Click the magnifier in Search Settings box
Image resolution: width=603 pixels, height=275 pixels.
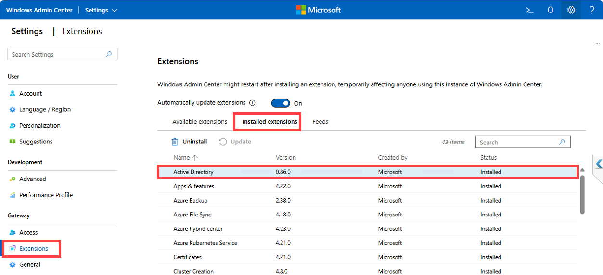[109, 54]
